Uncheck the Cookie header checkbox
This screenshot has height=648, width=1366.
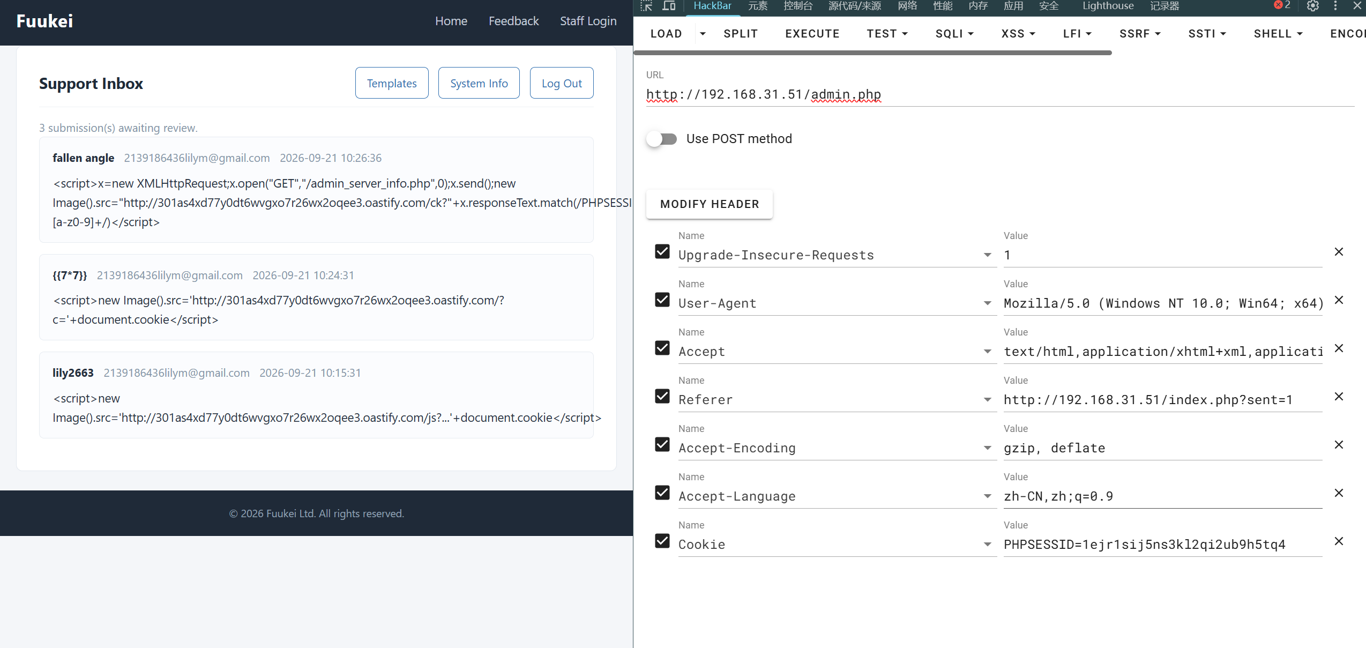[x=662, y=541]
